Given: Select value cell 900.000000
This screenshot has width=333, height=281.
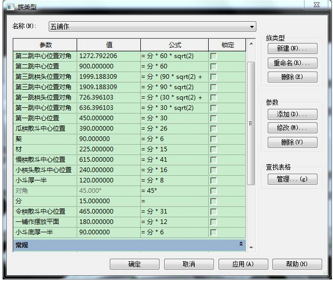Looking at the screenshot, I should point(109,66).
